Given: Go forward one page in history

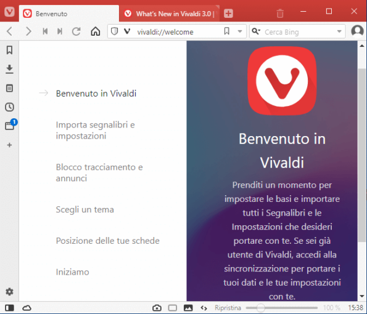Looking at the screenshot, I should (28, 31).
